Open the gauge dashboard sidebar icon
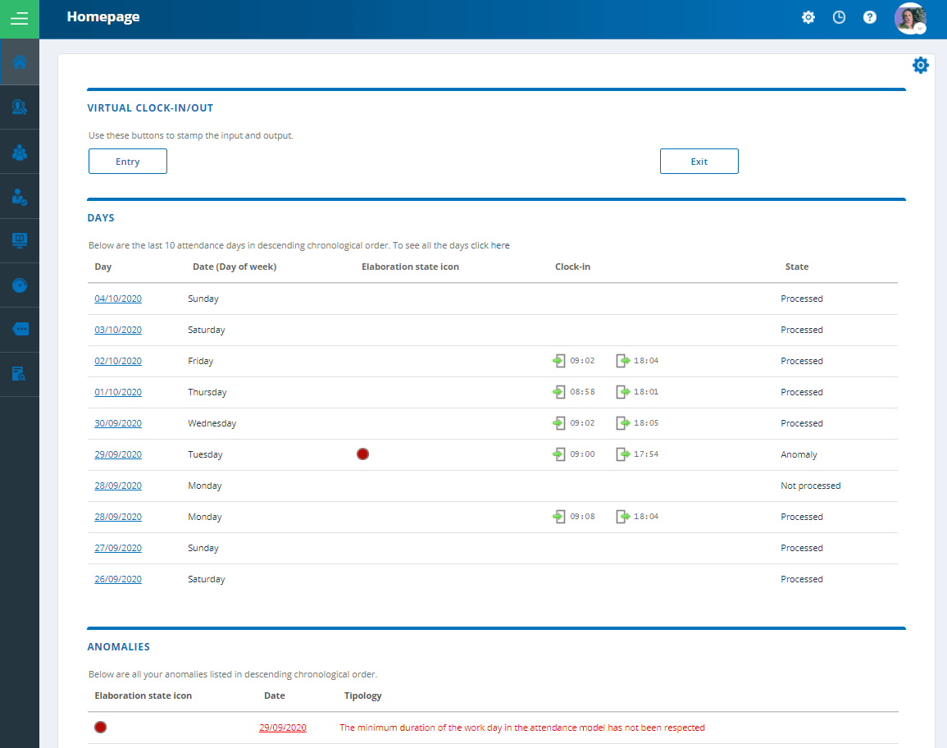Viewport: 947px width, 748px height. pyautogui.click(x=20, y=285)
